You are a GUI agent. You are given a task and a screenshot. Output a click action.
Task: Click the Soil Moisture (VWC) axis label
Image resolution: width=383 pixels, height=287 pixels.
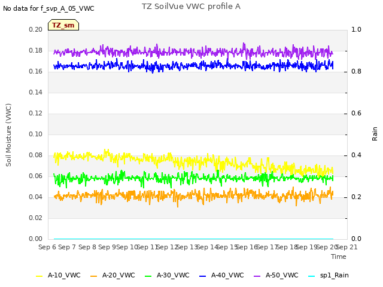pos(8,135)
